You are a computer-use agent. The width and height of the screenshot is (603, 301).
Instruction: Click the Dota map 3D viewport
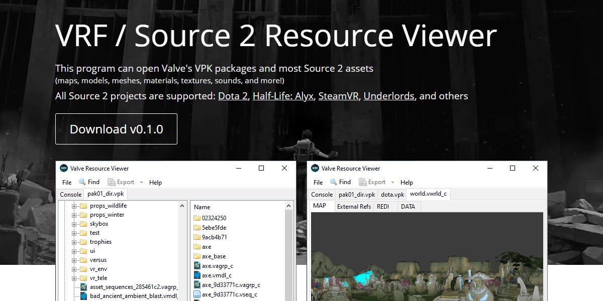(x=427, y=256)
